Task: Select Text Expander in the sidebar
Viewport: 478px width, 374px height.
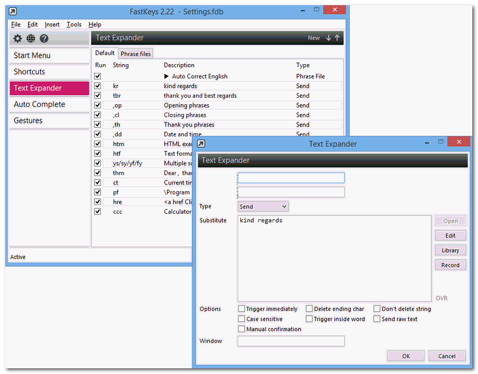Action: pos(50,88)
